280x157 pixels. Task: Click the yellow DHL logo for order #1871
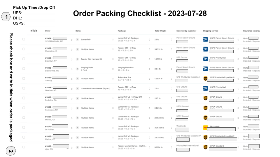[205, 128]
